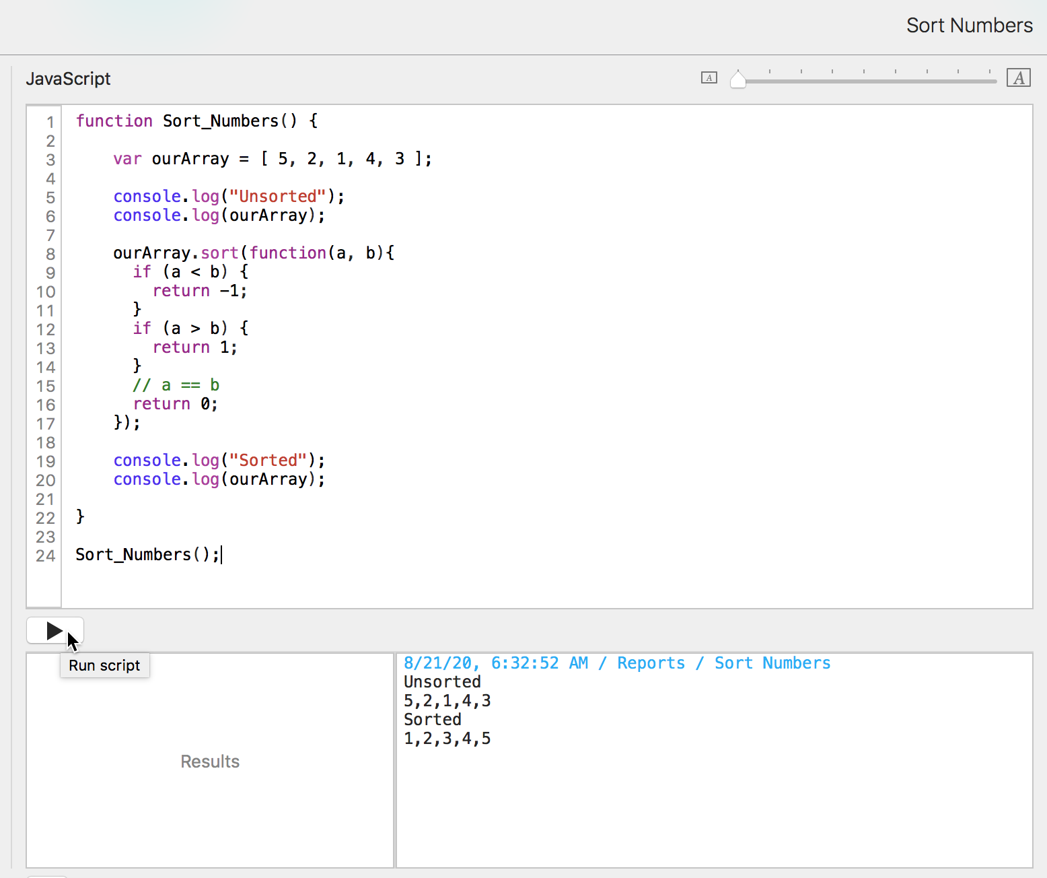Click the large letter A font icon

coord(1018,78)
